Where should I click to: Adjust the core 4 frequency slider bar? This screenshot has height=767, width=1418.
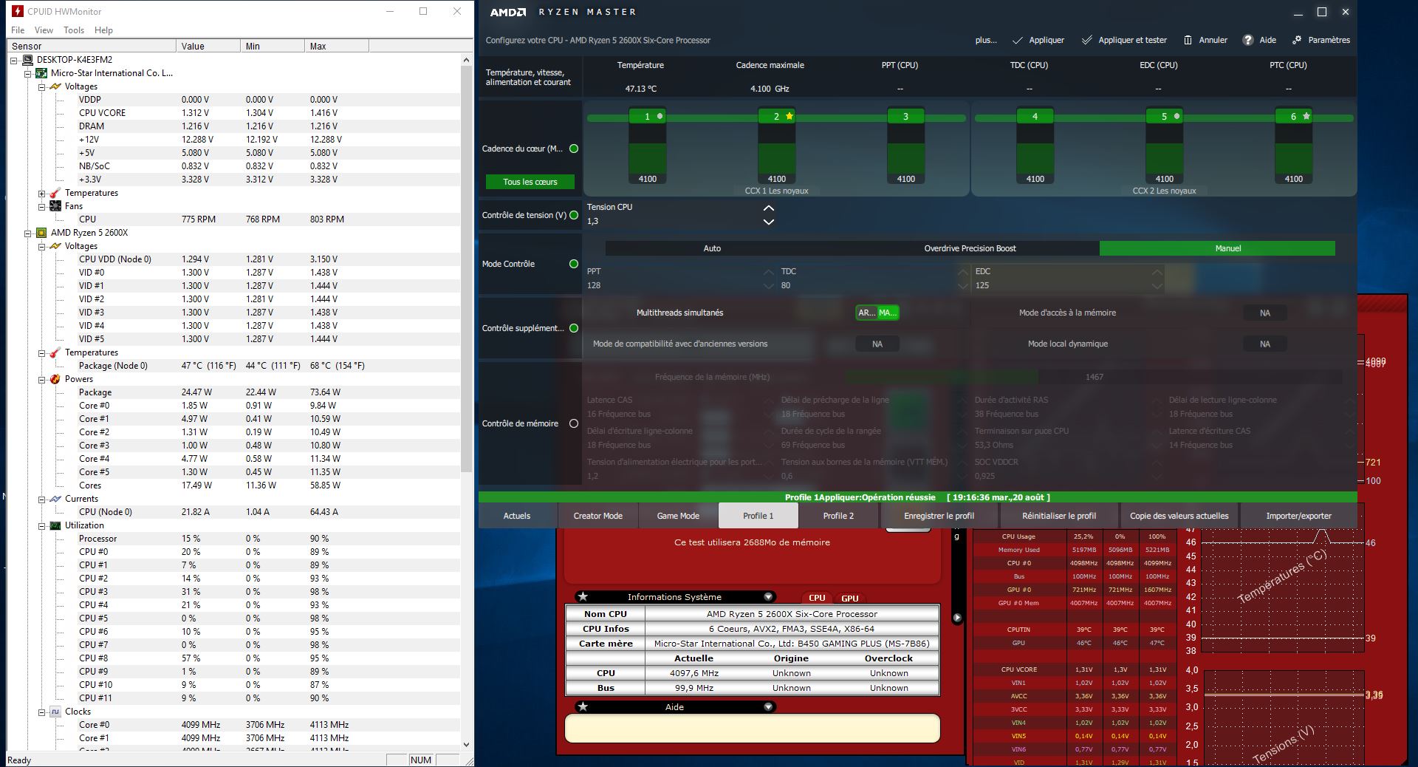1035,148
